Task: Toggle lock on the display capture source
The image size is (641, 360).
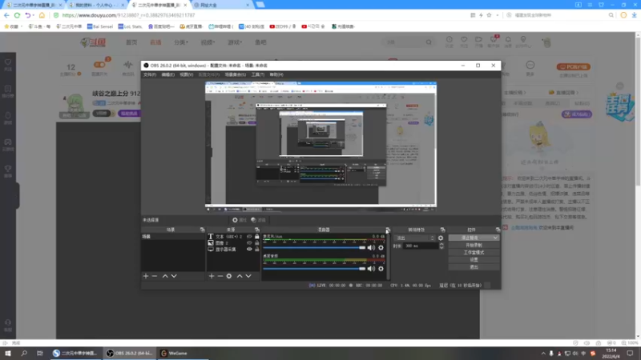Action: 256,249
